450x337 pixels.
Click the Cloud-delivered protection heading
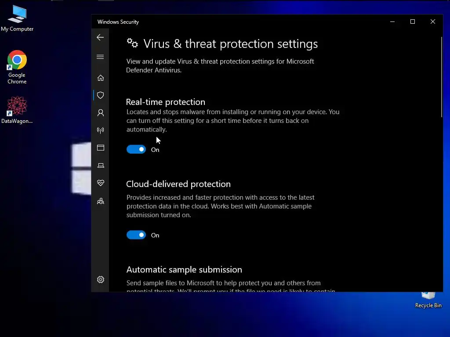(178, 184)
